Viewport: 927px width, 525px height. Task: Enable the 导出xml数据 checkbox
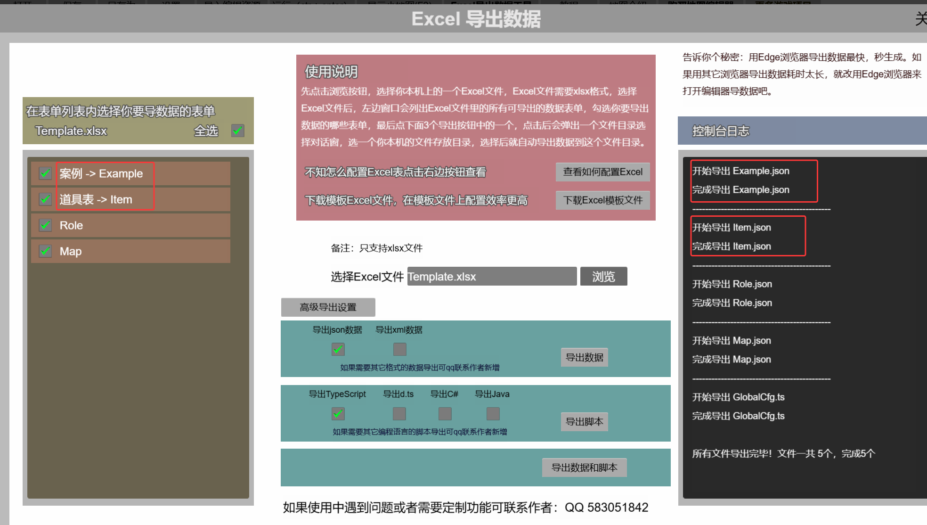(399, 349)
